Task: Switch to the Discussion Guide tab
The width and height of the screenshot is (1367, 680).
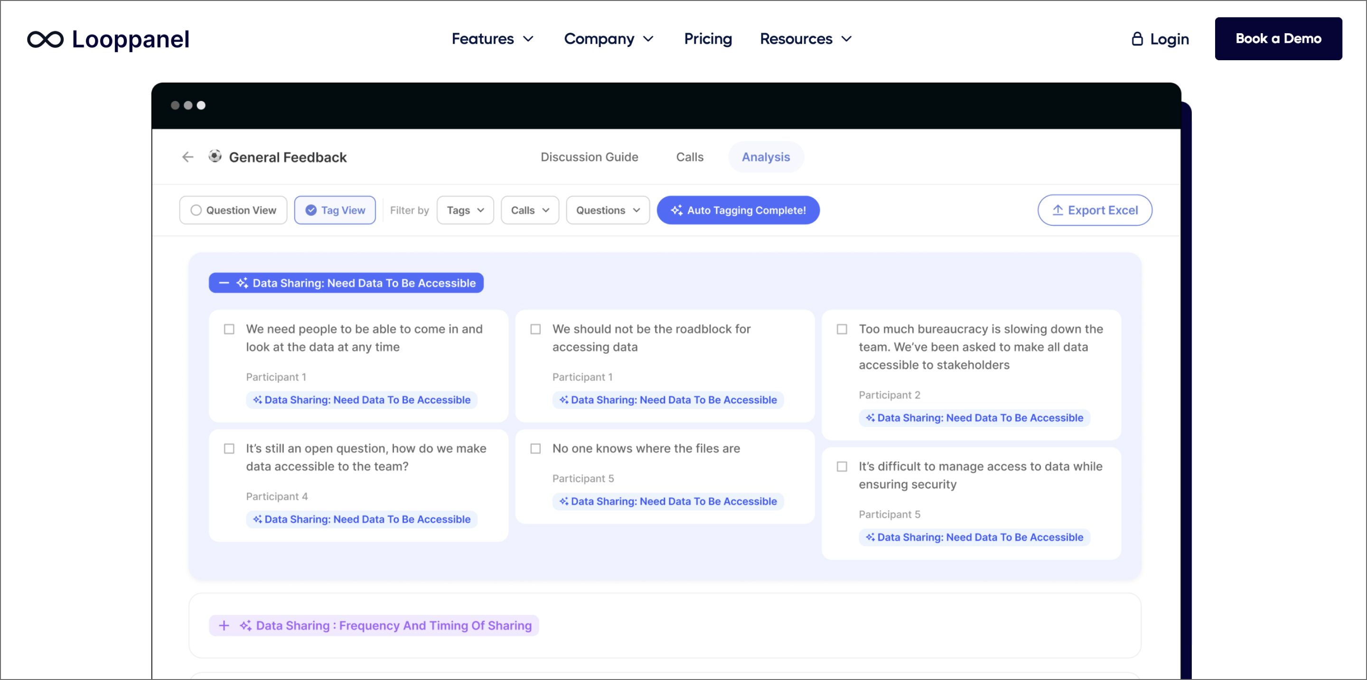Action: [x=589, y=157]
